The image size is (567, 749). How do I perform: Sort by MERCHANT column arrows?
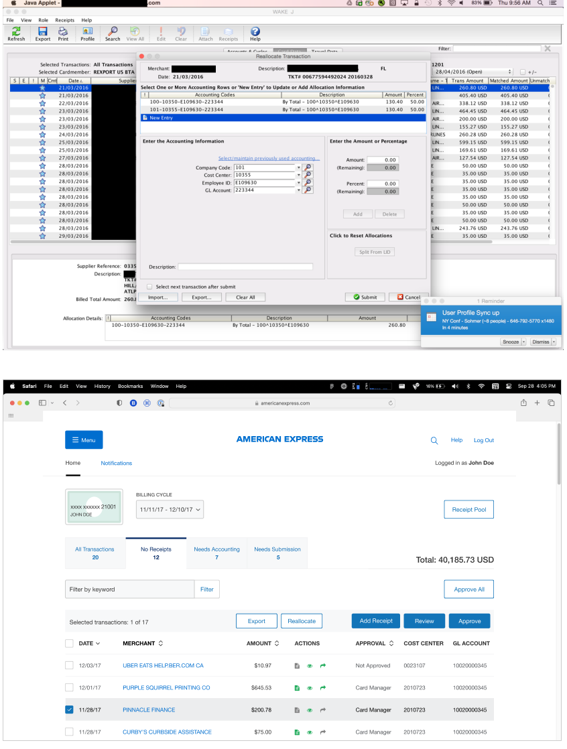pos(160,643)
